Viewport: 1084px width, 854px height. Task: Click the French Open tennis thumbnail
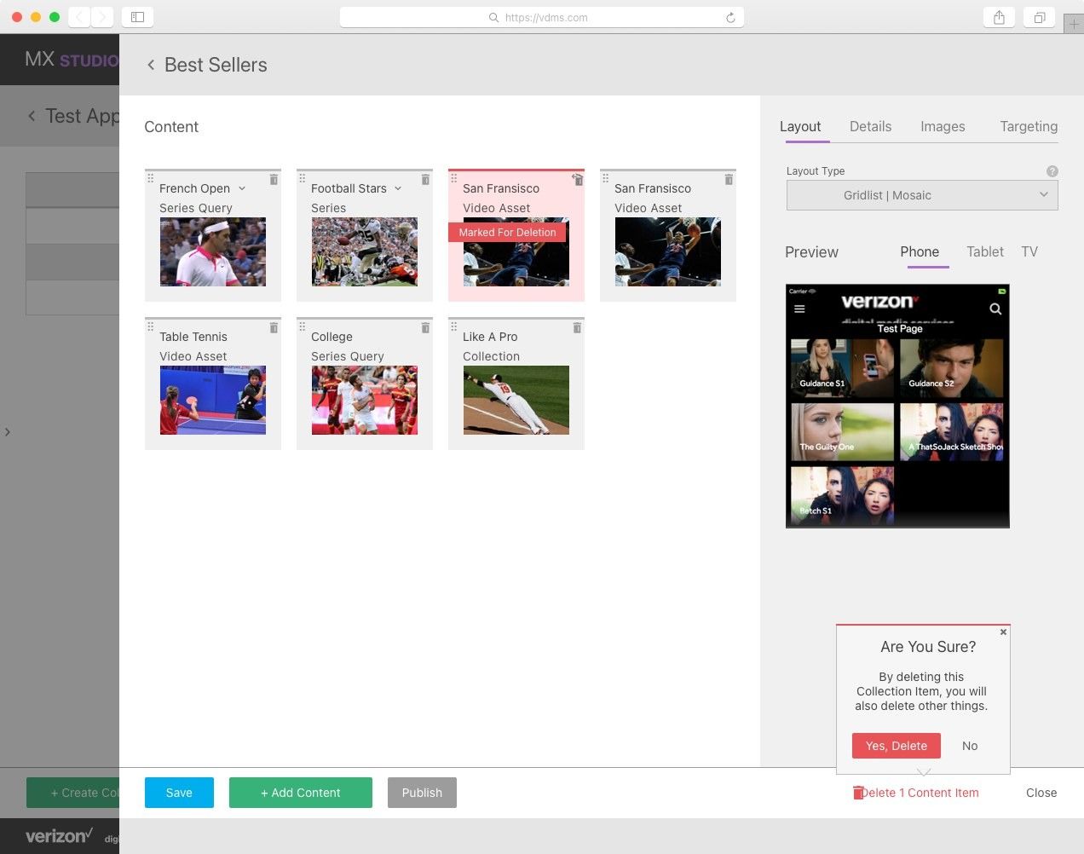(213, 251)
